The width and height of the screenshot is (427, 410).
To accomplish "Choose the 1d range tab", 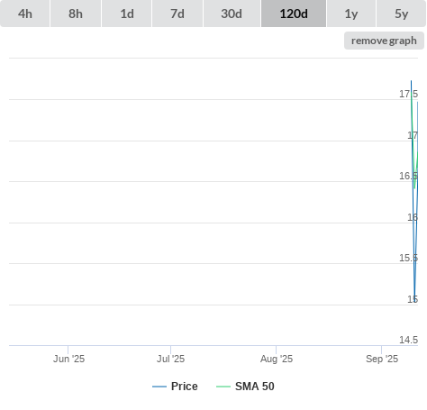I will click(x=127, y=14).
